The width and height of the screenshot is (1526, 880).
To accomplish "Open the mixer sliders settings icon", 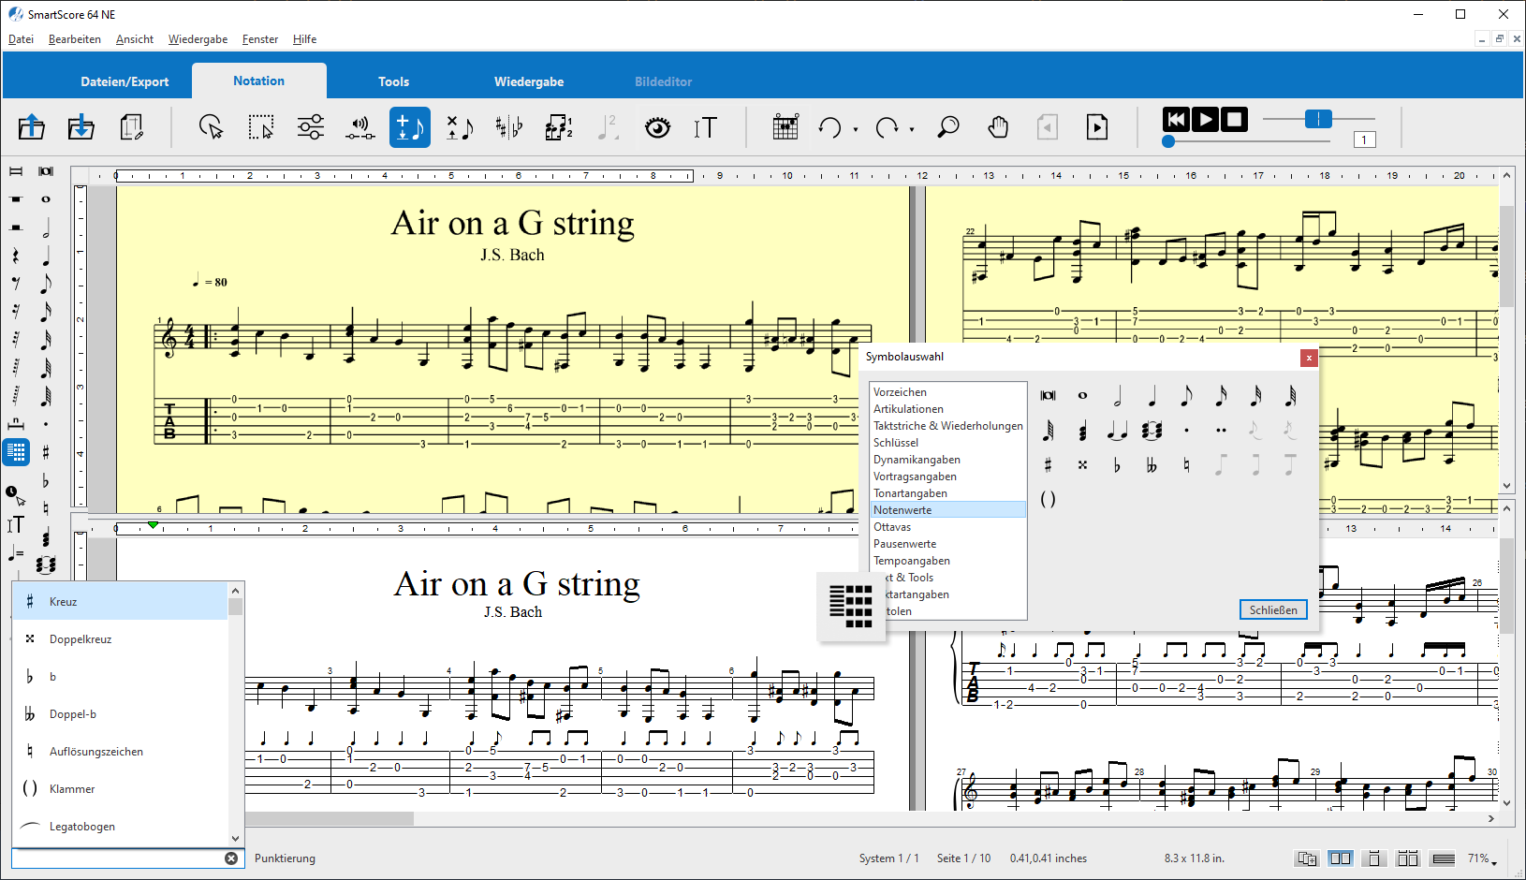I will (311, 127).
